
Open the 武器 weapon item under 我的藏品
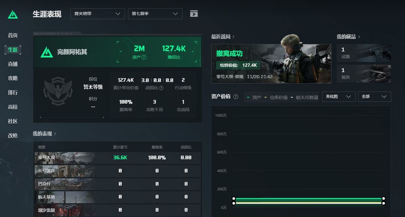364,52
